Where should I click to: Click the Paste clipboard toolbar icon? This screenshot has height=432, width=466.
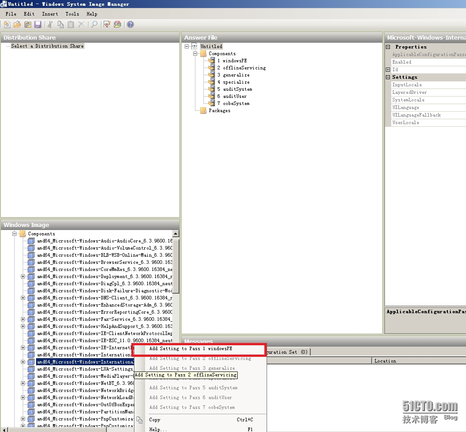[71, 24]
